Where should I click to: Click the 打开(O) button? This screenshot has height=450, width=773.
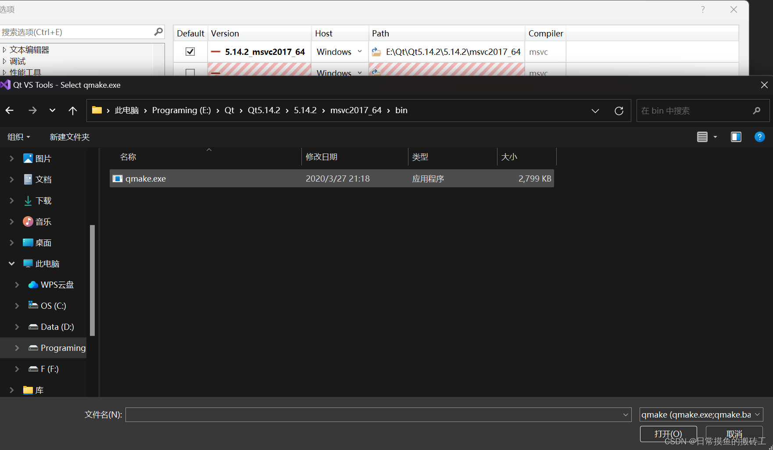click(x=668, y=434)
